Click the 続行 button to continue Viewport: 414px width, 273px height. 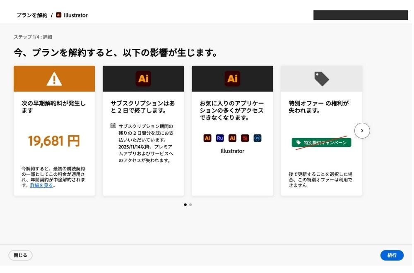(x=392, y=255)
